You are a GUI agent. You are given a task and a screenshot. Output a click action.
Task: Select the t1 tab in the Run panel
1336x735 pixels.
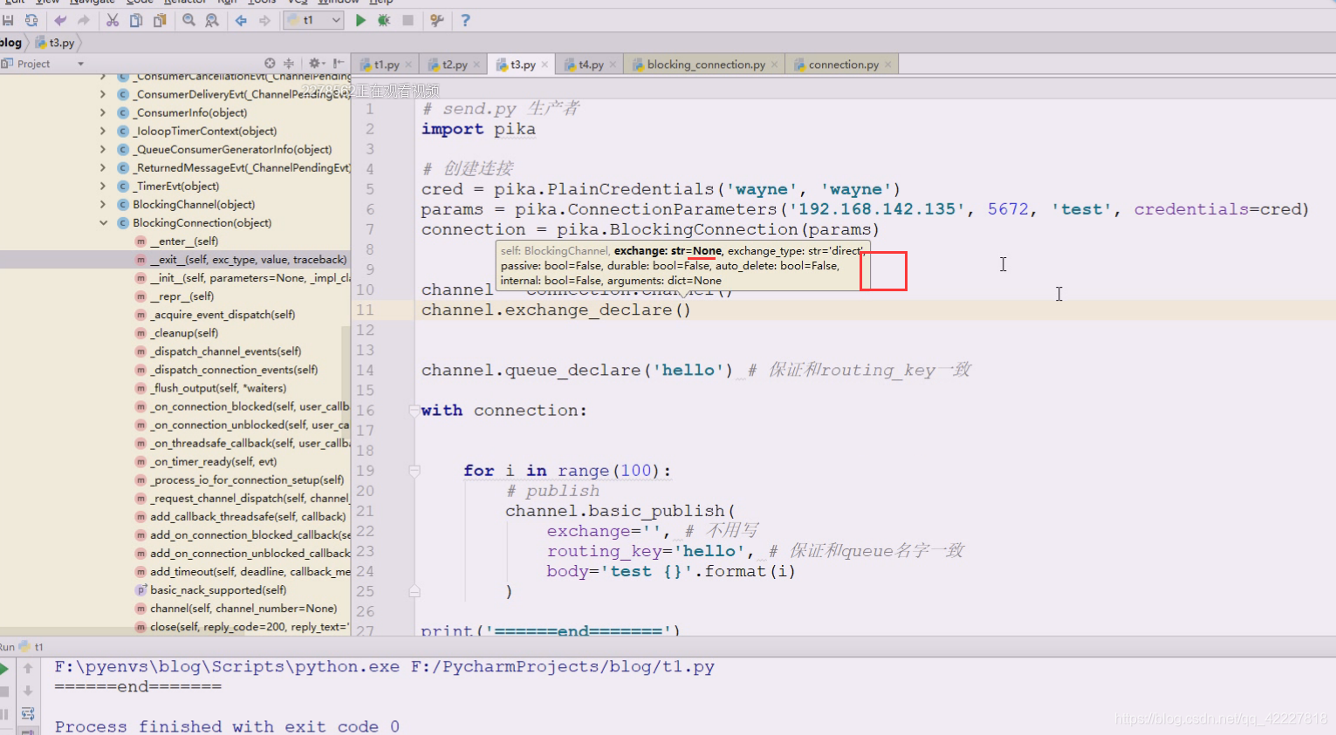pos(31,647)
